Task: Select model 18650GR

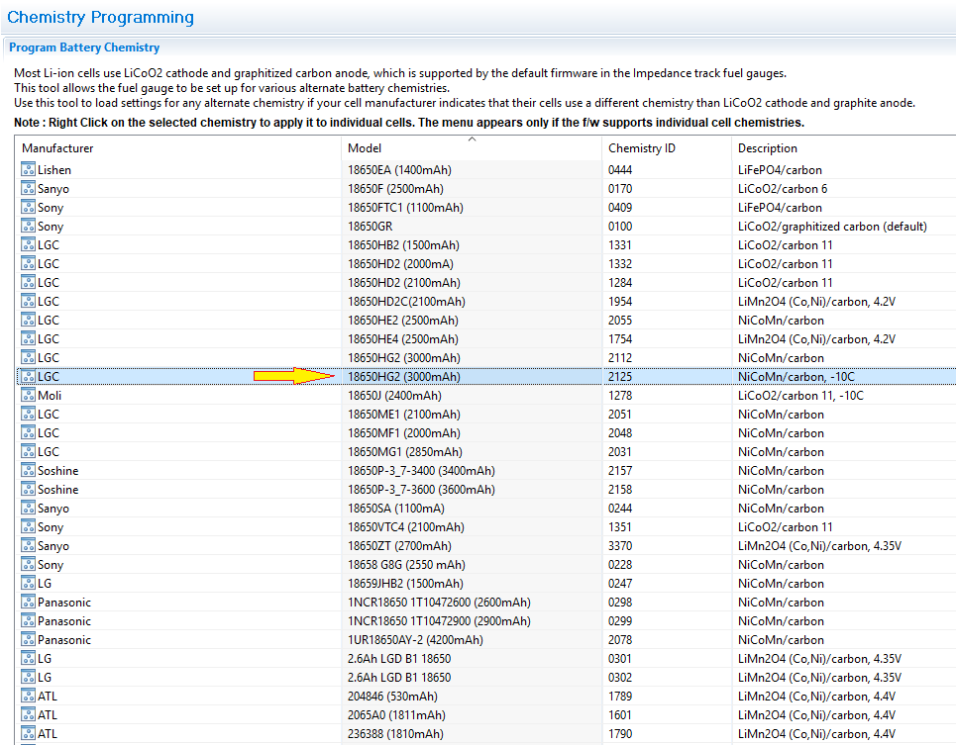Action: (371, 227)
